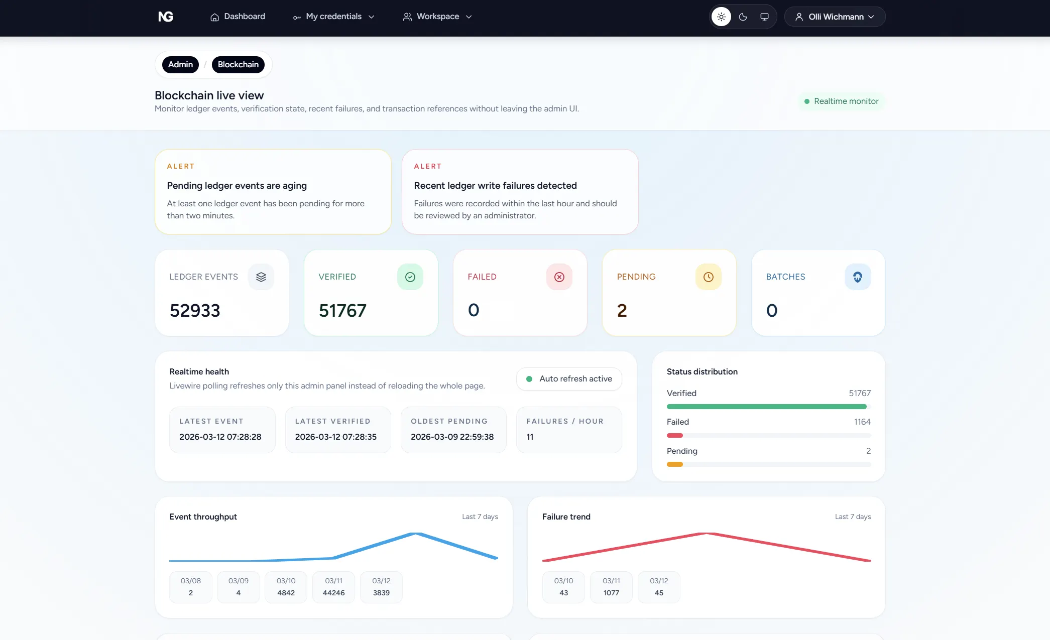Click the green check icon on Verified card

(x=410, y=277)
